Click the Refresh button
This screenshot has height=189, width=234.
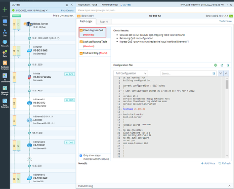point(224,163)
